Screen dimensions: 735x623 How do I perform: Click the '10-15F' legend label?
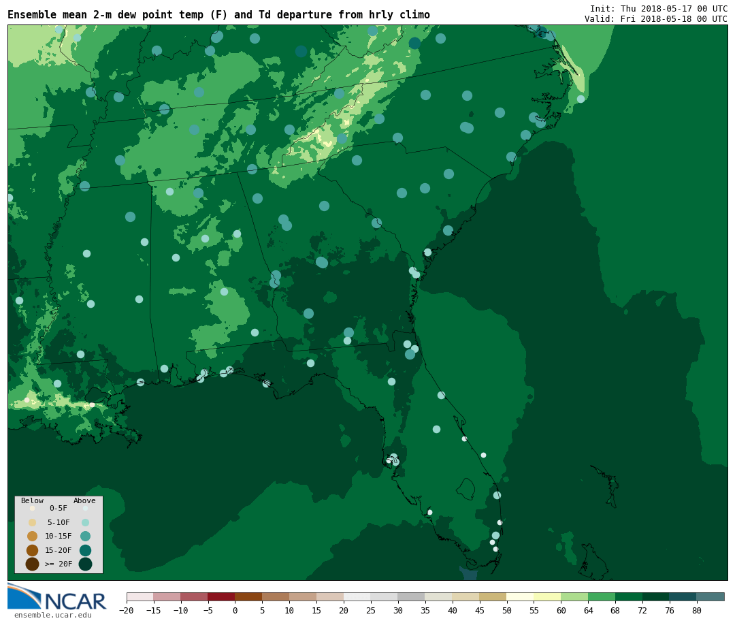tap(59, 536)
